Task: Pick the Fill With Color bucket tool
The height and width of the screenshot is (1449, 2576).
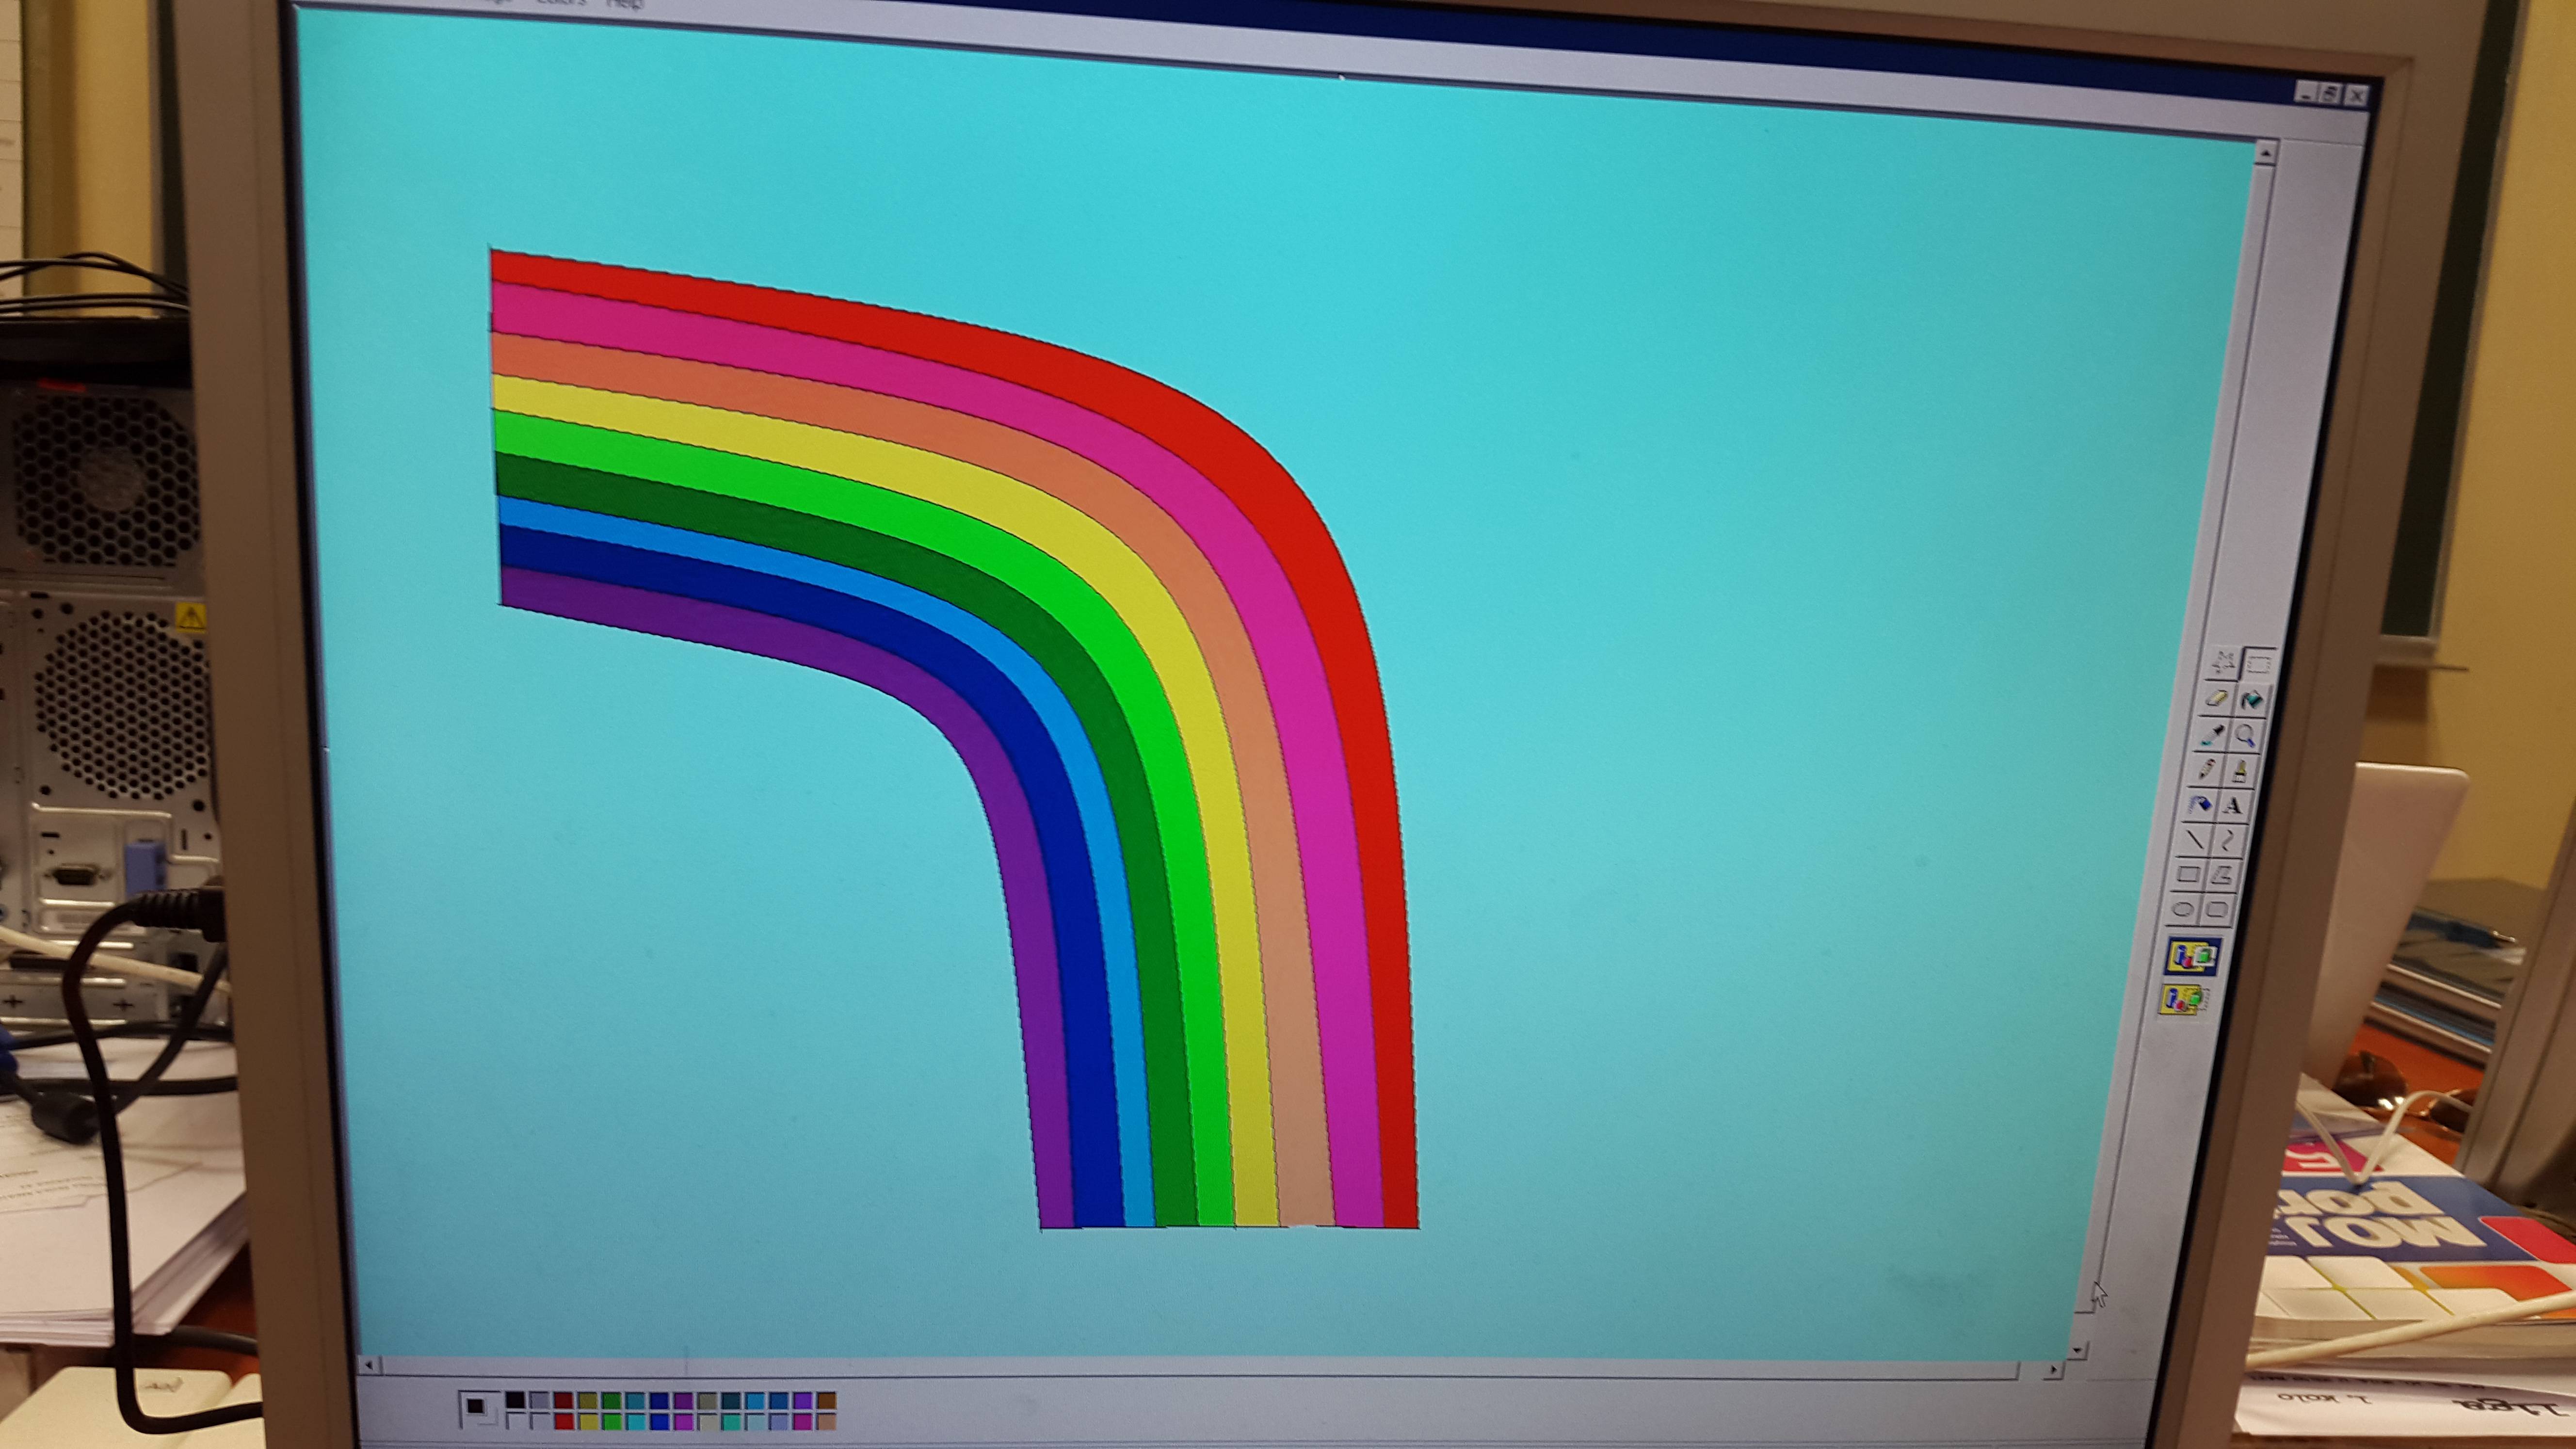Action: [2252, 700]
